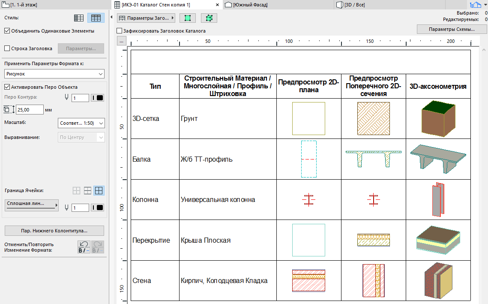Open the Рисунок format target dropdown
Screen dimensions: 488x304
[x=54, y=74]
